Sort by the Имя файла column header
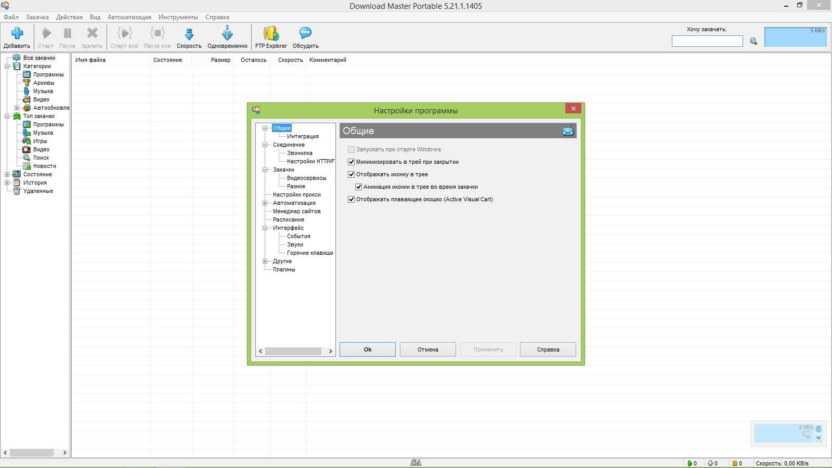The height and width of the screenshot is (468, 832). point(111,60)
